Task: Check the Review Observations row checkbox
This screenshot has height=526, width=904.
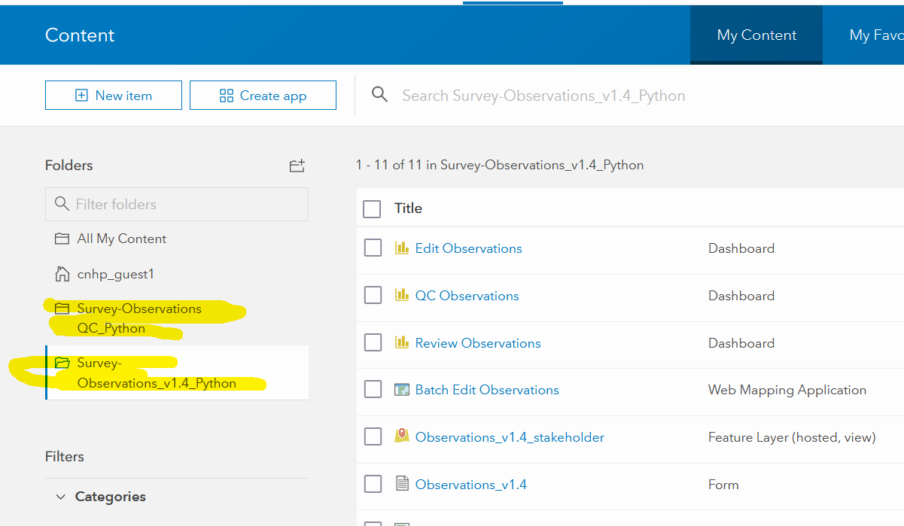Action: click(x=373, y=342)
